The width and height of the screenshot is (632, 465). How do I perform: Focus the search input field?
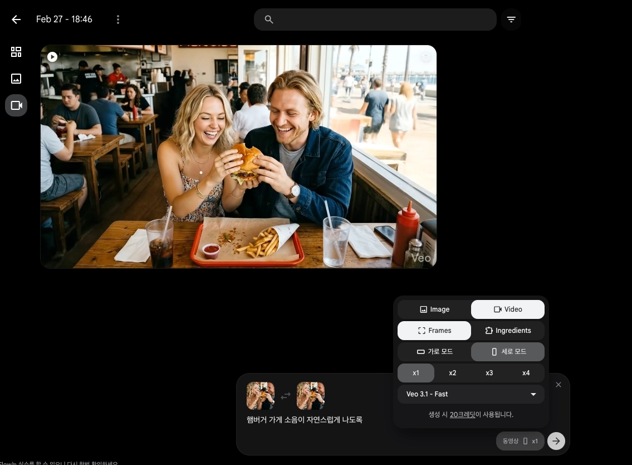tap(375, 20)
